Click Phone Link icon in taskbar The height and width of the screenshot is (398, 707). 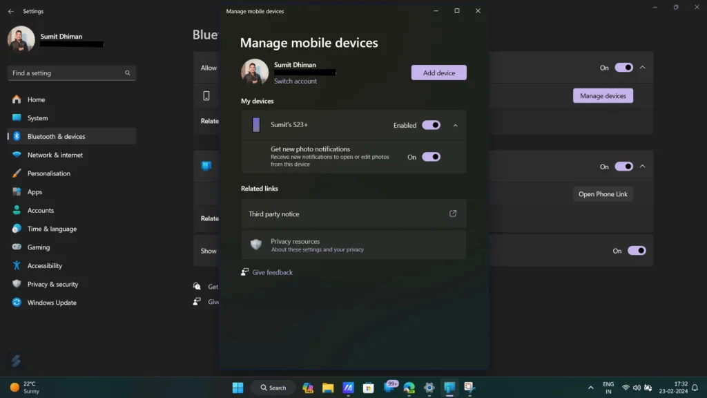[x=449, y=388]
